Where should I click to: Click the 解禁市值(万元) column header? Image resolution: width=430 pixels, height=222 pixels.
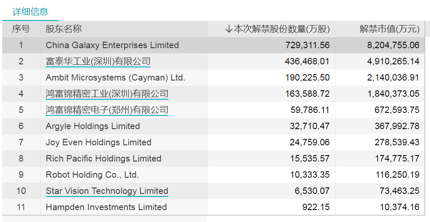(389, 29)
